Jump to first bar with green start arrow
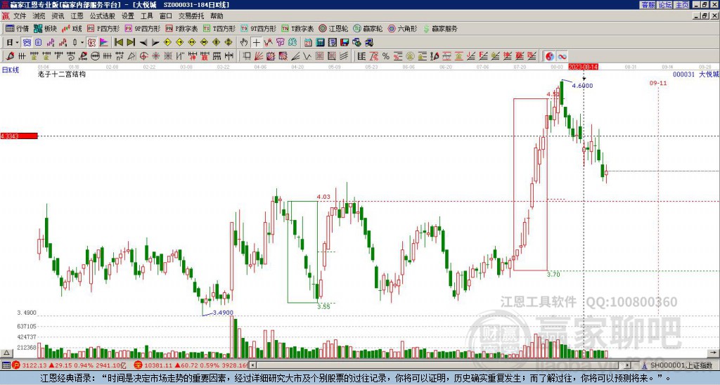Viewport: 720px width, 385px height. coord(118,43)
